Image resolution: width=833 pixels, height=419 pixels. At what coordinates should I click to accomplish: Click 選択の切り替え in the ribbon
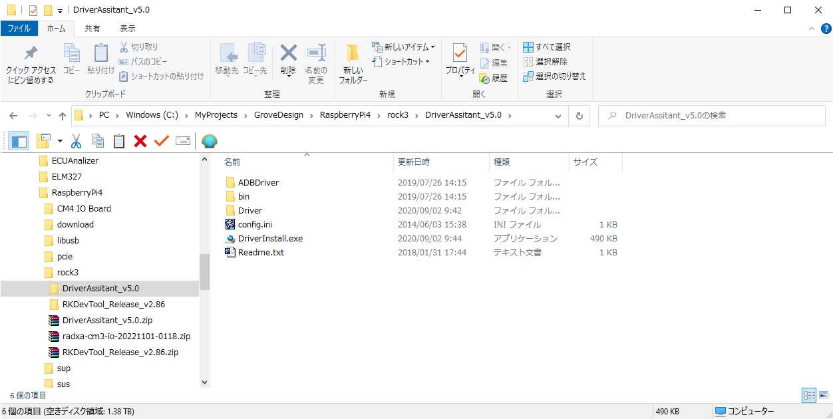click(554, 76)
